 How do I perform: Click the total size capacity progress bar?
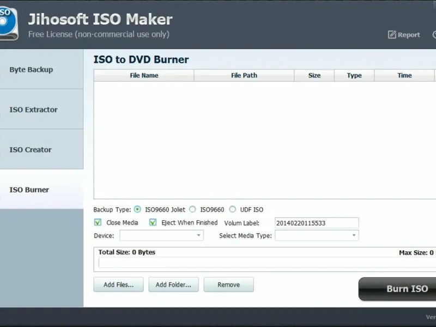pos(267,263)
